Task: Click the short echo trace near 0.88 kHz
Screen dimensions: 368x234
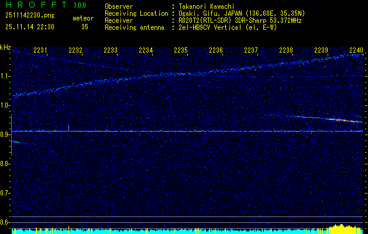Action: click(x=16, y=142)
